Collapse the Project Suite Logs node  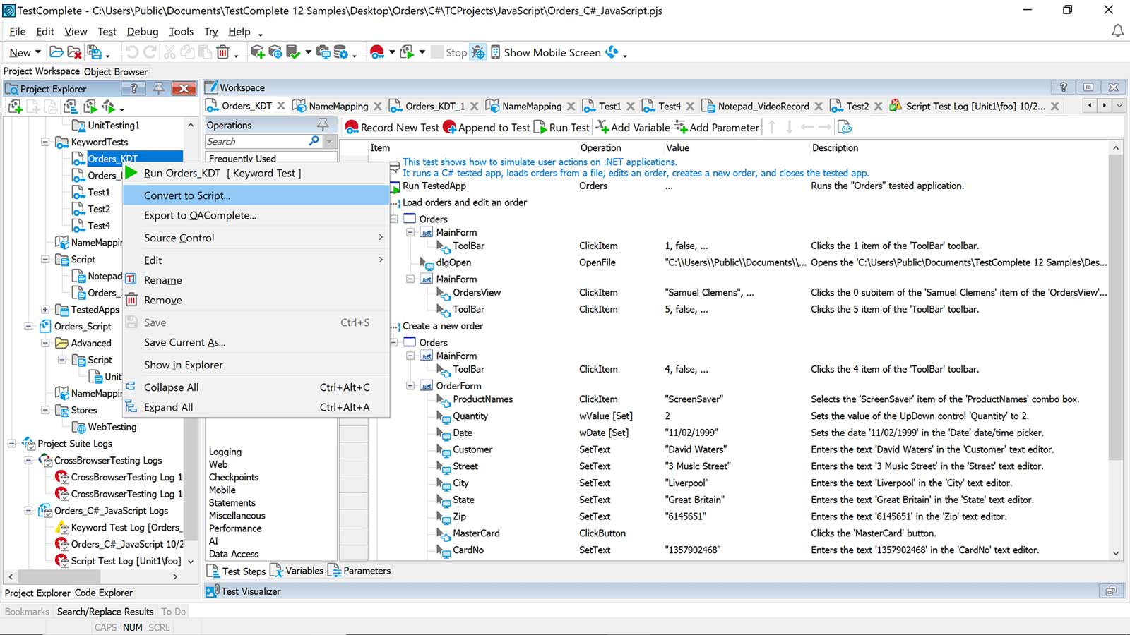click(11, 444)
